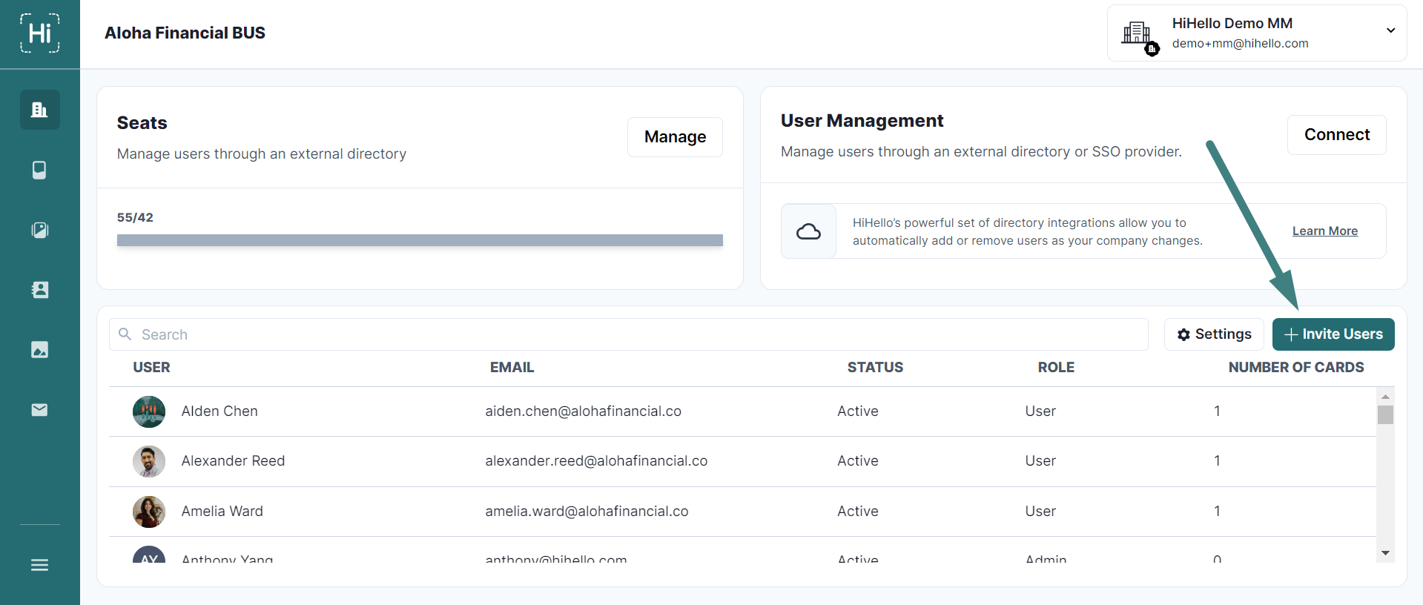Click Active status for Alexander Reed
Screen dimensions: 1423x605
coord(858,460)
